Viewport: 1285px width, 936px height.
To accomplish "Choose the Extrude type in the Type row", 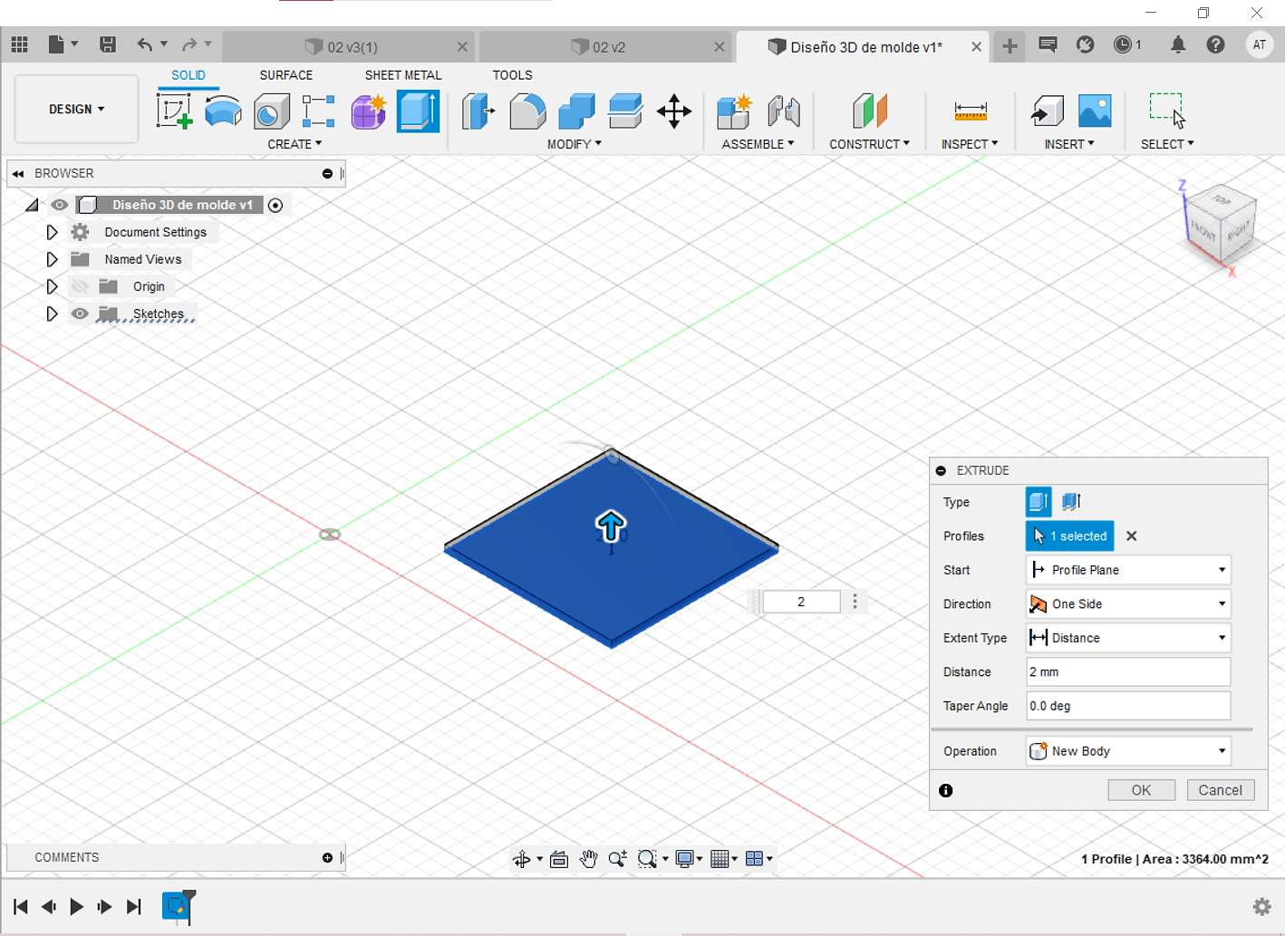I will [1039, 501].
